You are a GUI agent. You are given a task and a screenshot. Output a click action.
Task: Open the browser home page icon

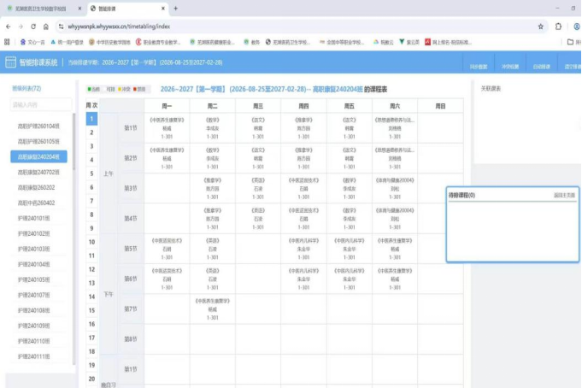(46, 26)
